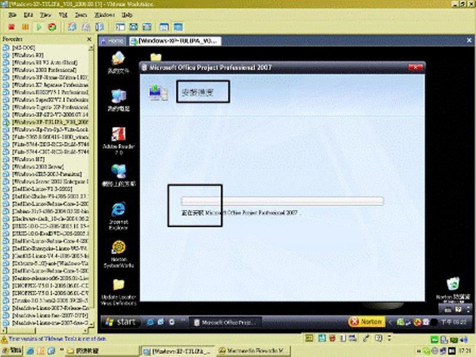Close the Favorites sidebar panel
Image resolution: width=476 pixels, height=357 pixels.
(89, 39)
